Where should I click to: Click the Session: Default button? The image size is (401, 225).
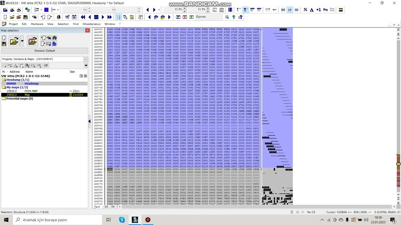coord(44,51)
